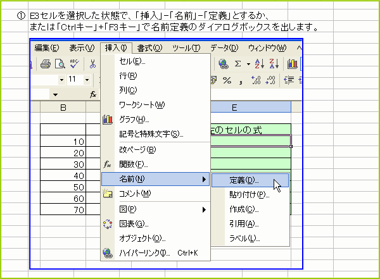The image size is (380, 279).
Task: Click the AutoSum sigma icon
Action: [x=238, y=64]
